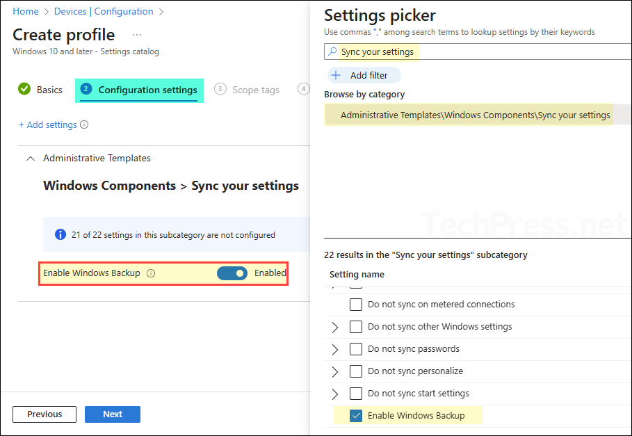Open the ellipsis menu beside Create profile

(137, 35)
